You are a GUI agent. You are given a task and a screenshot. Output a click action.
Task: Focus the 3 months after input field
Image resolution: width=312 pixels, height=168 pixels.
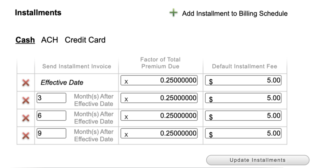(51, 98)
